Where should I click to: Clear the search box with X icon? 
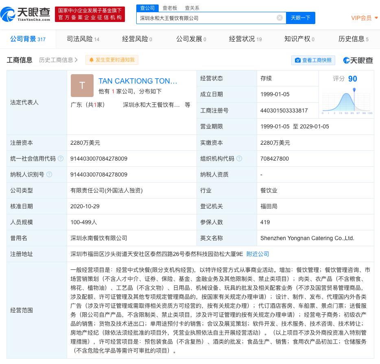280,18
